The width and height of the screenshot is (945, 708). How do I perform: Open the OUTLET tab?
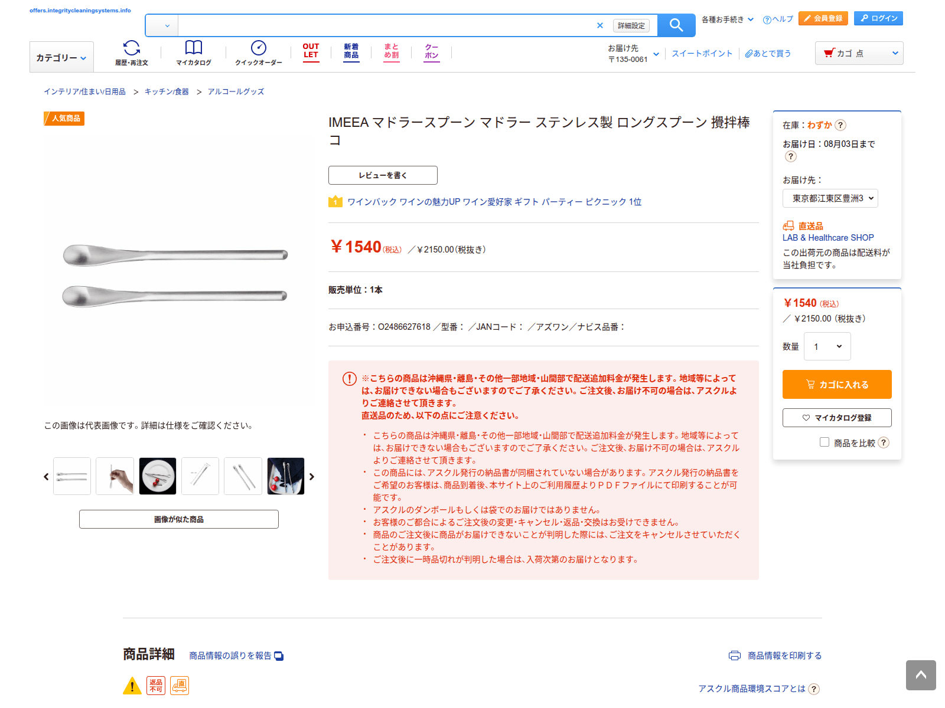[x=311, y=52]
